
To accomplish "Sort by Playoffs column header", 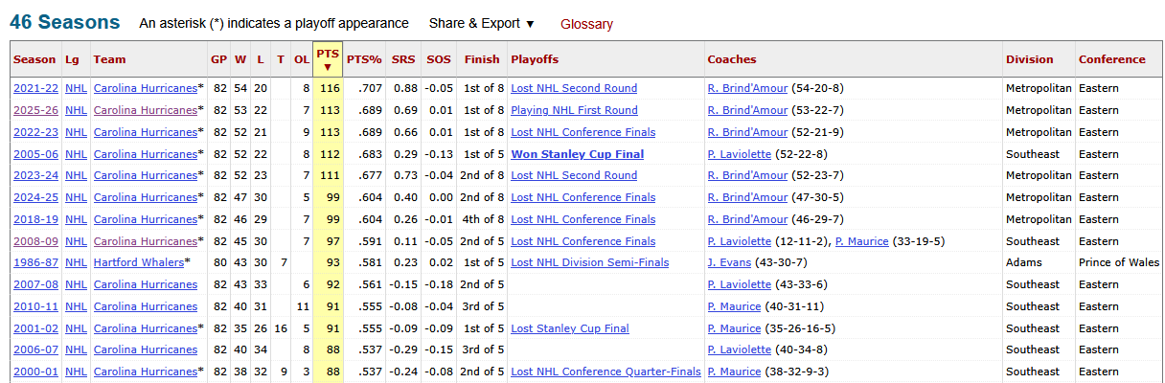I will [x=535, y=59].
